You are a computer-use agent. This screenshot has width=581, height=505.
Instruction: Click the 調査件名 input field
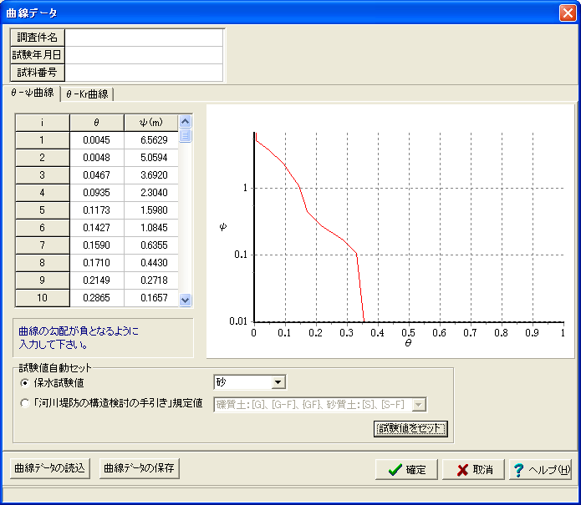point(144,38)
